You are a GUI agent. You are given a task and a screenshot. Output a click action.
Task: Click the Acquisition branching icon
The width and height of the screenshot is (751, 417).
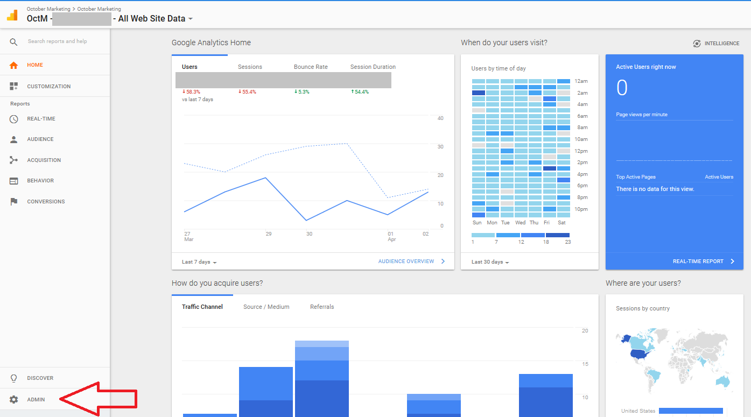coord(14,160)
